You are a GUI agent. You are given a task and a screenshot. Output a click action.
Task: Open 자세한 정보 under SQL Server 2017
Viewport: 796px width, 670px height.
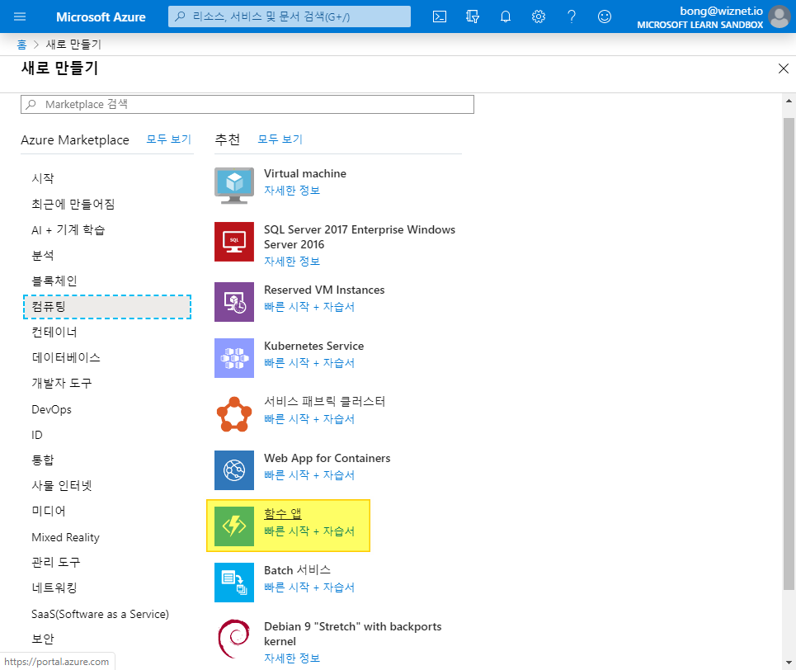coord(292,262)
